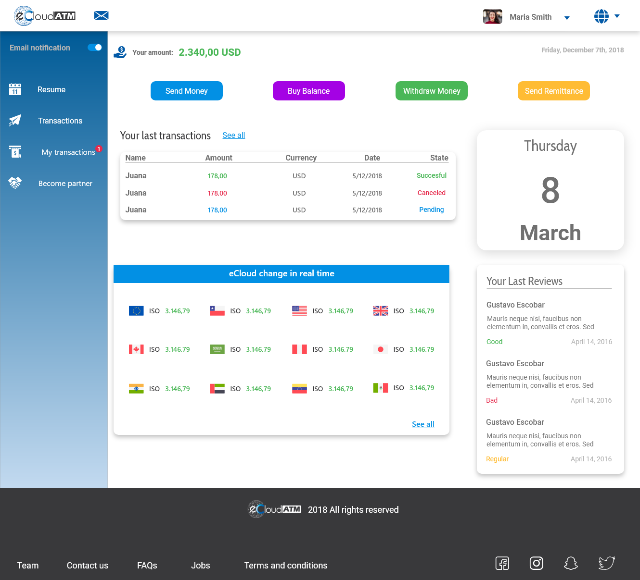Open the globe language selector icon
640x580 pixels.
(x=601, y=16)
